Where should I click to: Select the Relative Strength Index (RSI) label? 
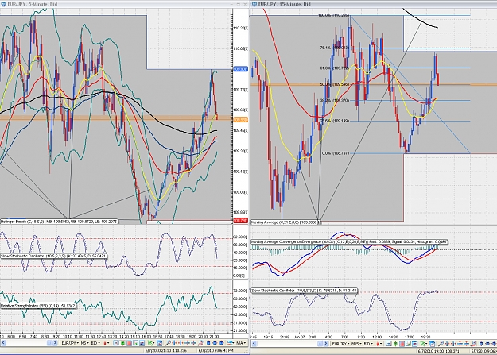click(x=38, y=306)
